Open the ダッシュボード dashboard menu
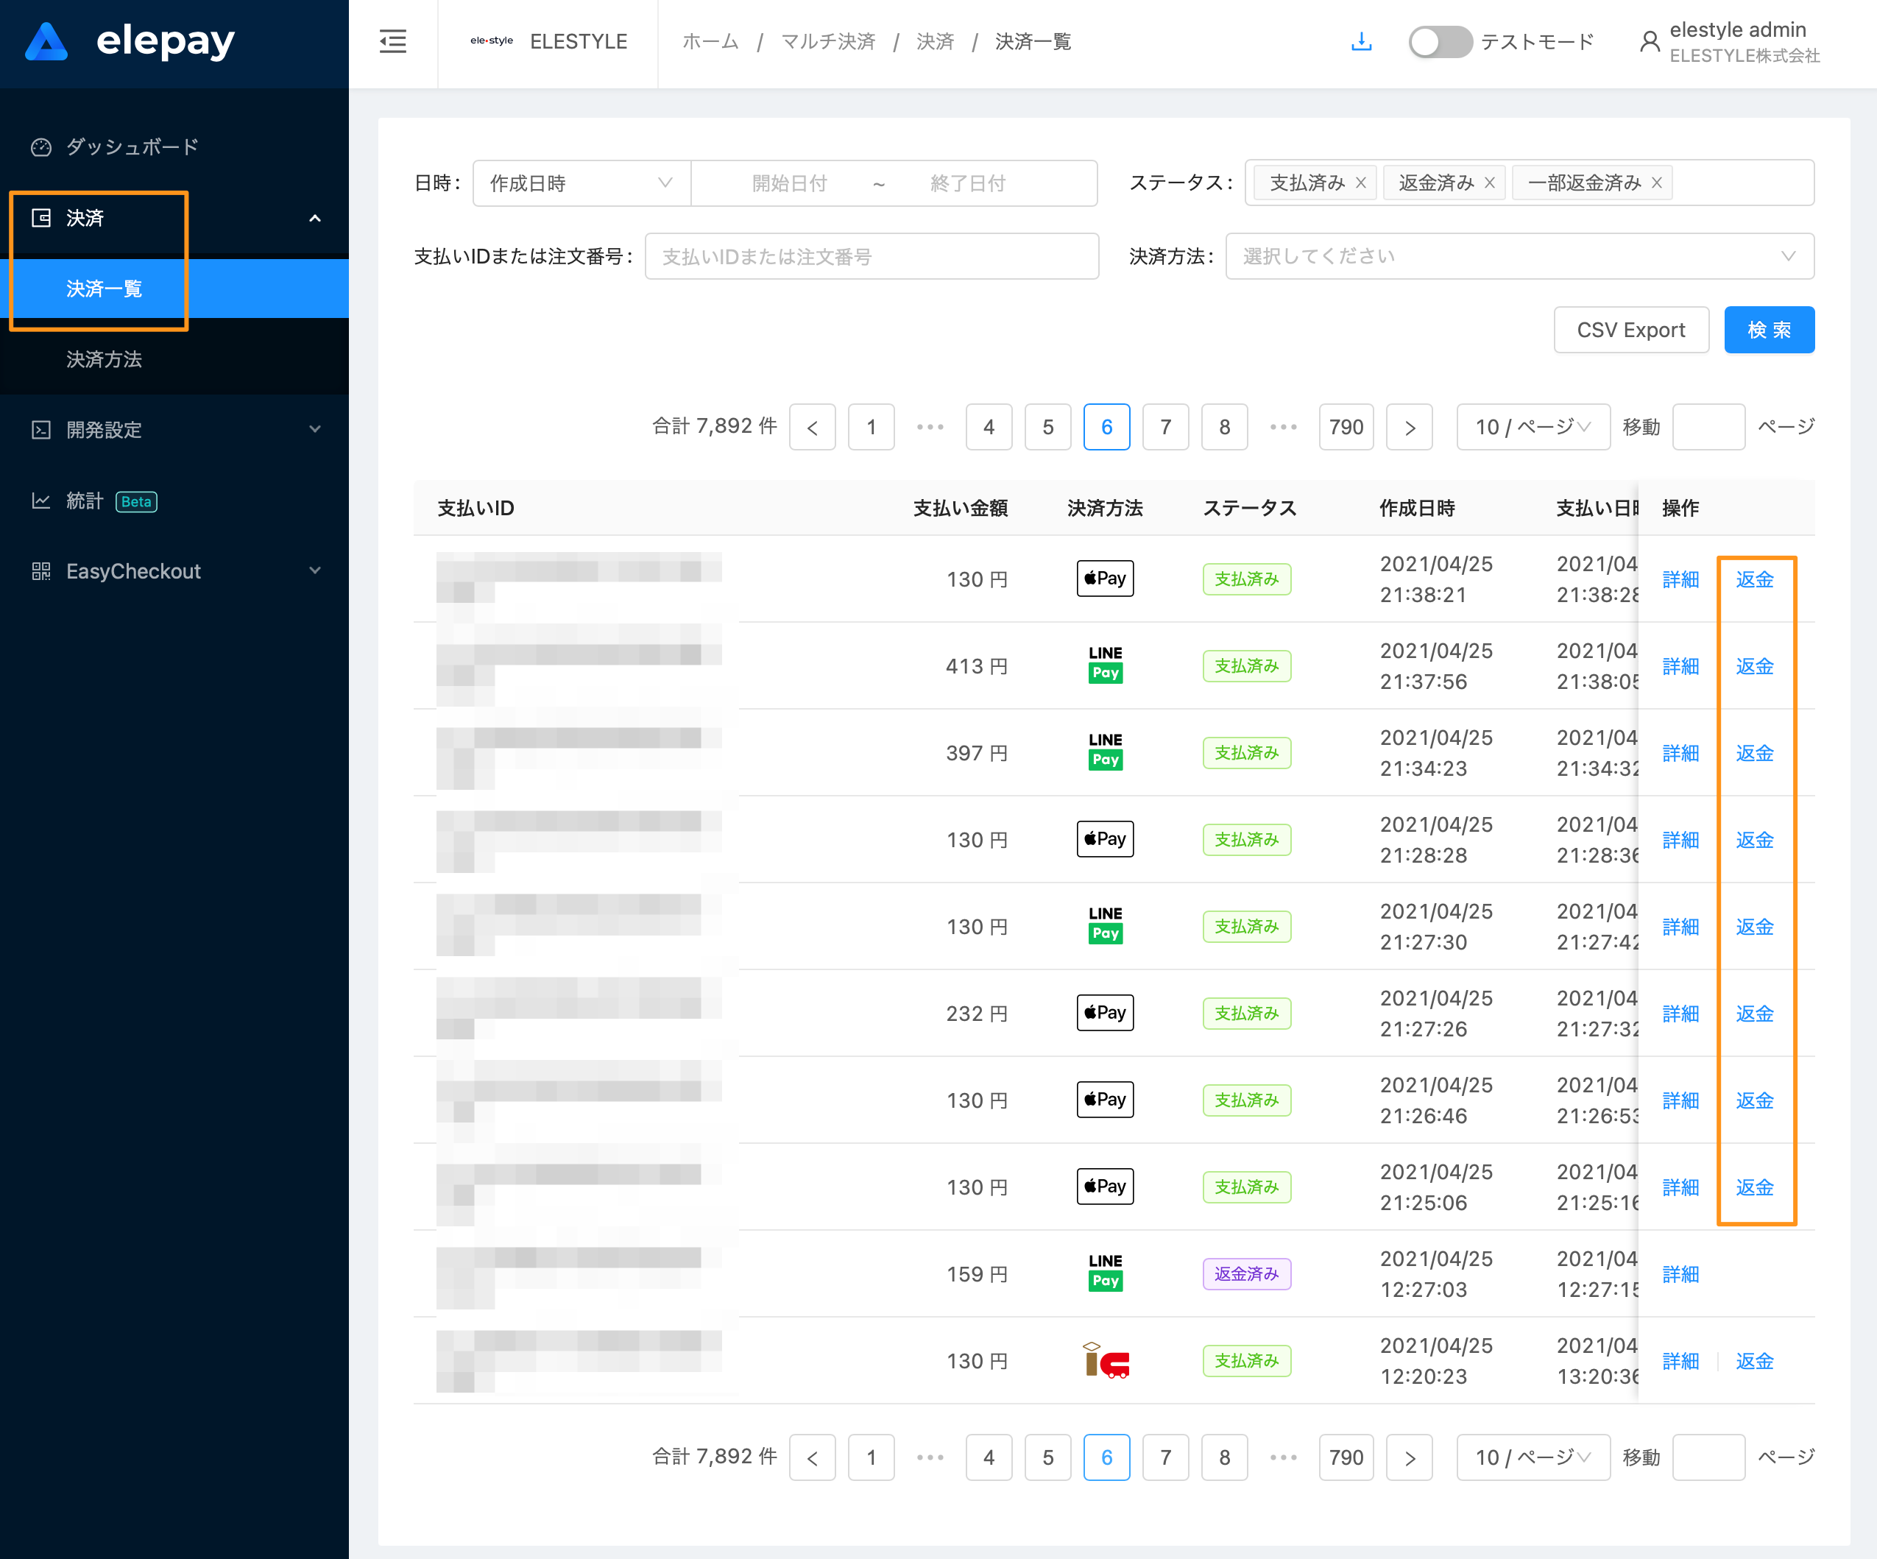This screenshot has height=1559, width=1877. [x=132, y=146]
